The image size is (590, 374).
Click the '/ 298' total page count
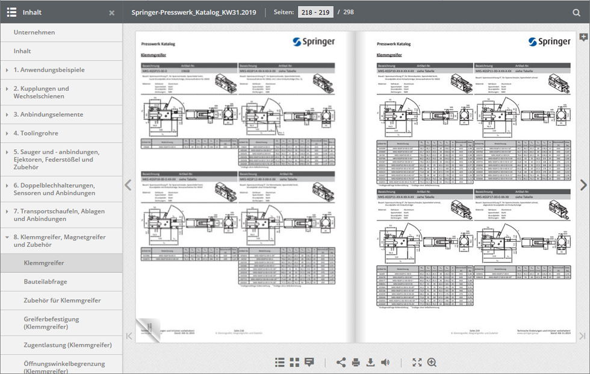pos(346,12)
